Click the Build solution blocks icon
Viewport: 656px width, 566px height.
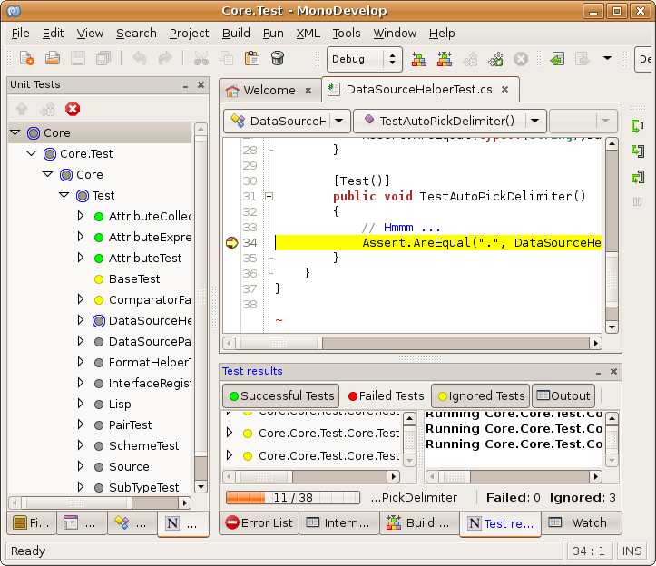click(x=419, y=59)
